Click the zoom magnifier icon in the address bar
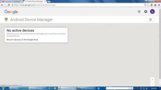Screen dimensions: 161x90 pyautogui.click(x=145, y=5)
